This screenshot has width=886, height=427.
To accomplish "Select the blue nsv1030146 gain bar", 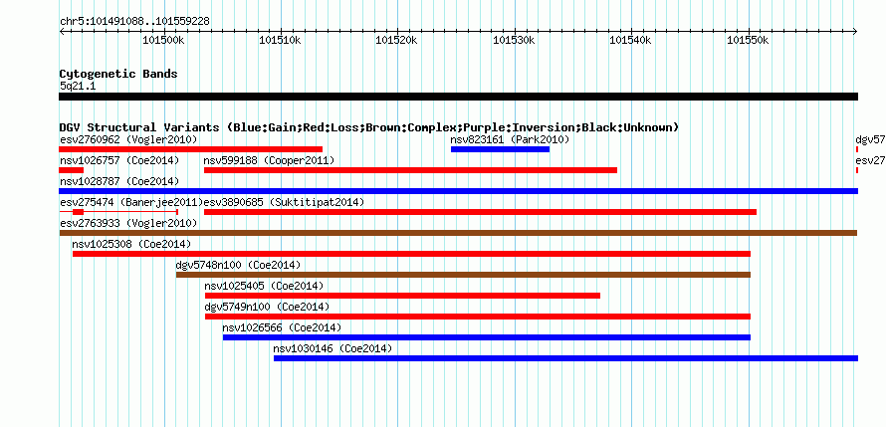I will (x=565, y=358).
